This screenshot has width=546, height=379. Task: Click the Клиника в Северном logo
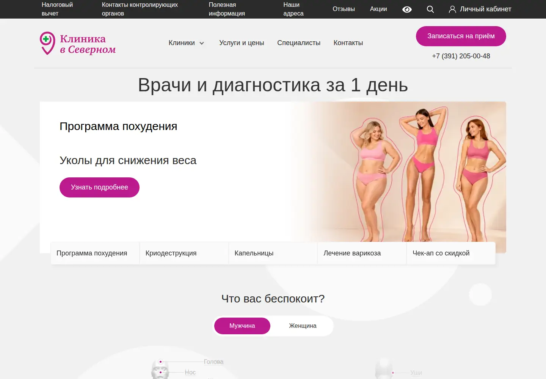coord(78,44)
